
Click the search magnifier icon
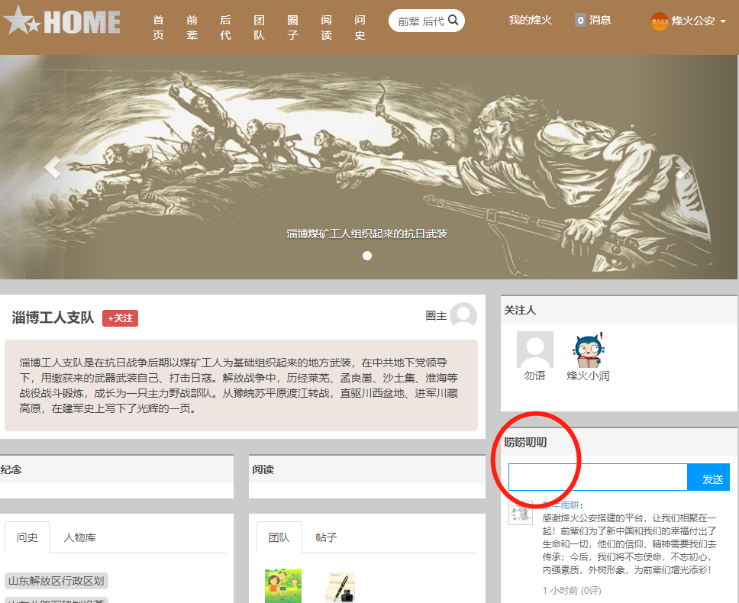[453, 20]
